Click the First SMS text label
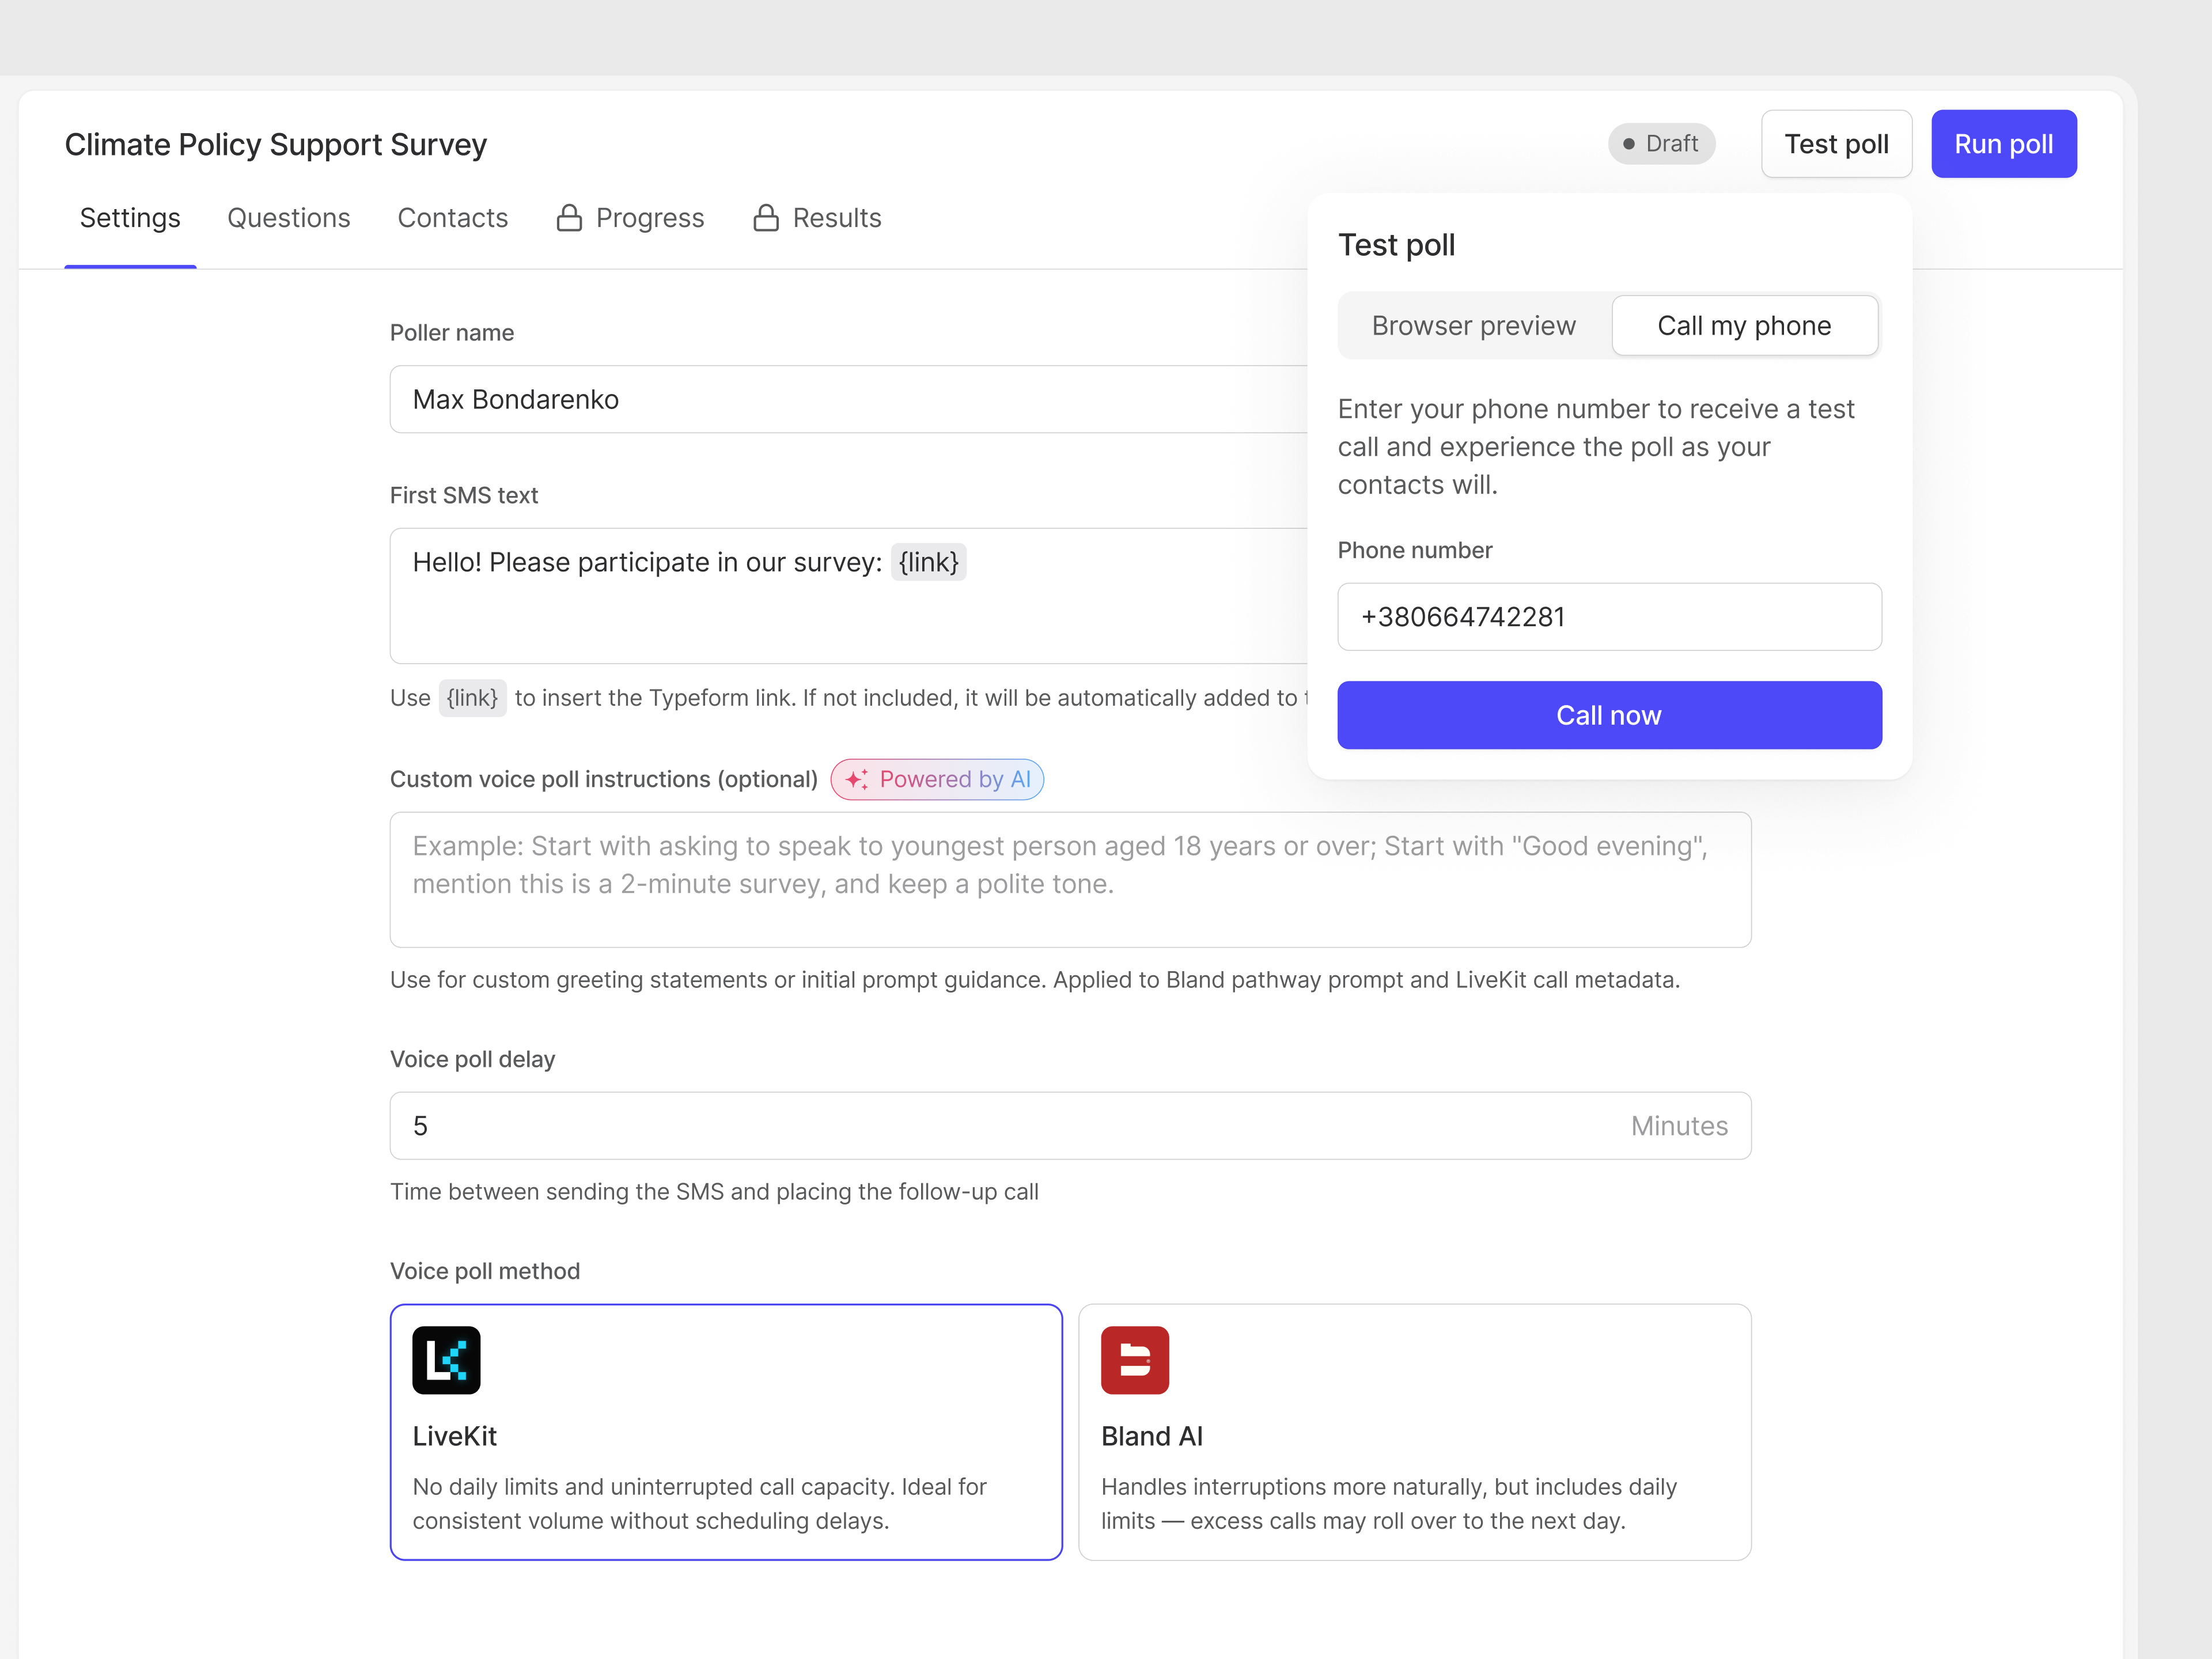Viewport: 2212px width, 1659px height. [x=464, y=495]
